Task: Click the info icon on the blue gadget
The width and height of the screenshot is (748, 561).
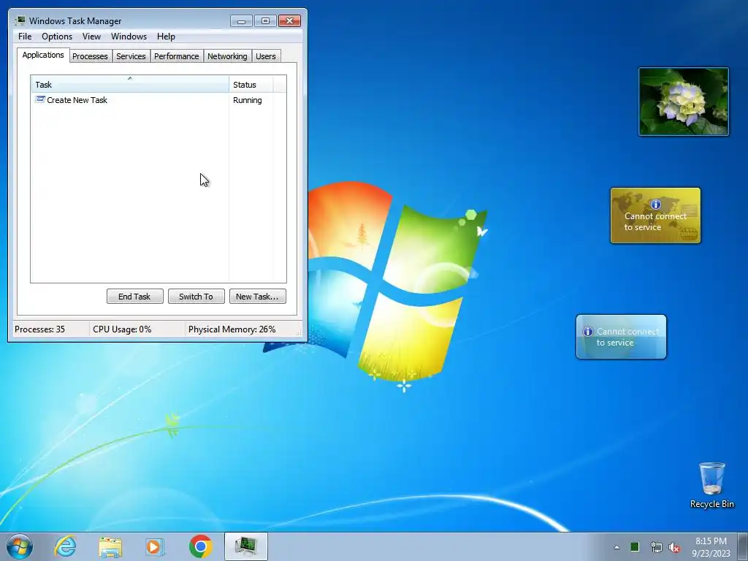Action: (588, 332)
